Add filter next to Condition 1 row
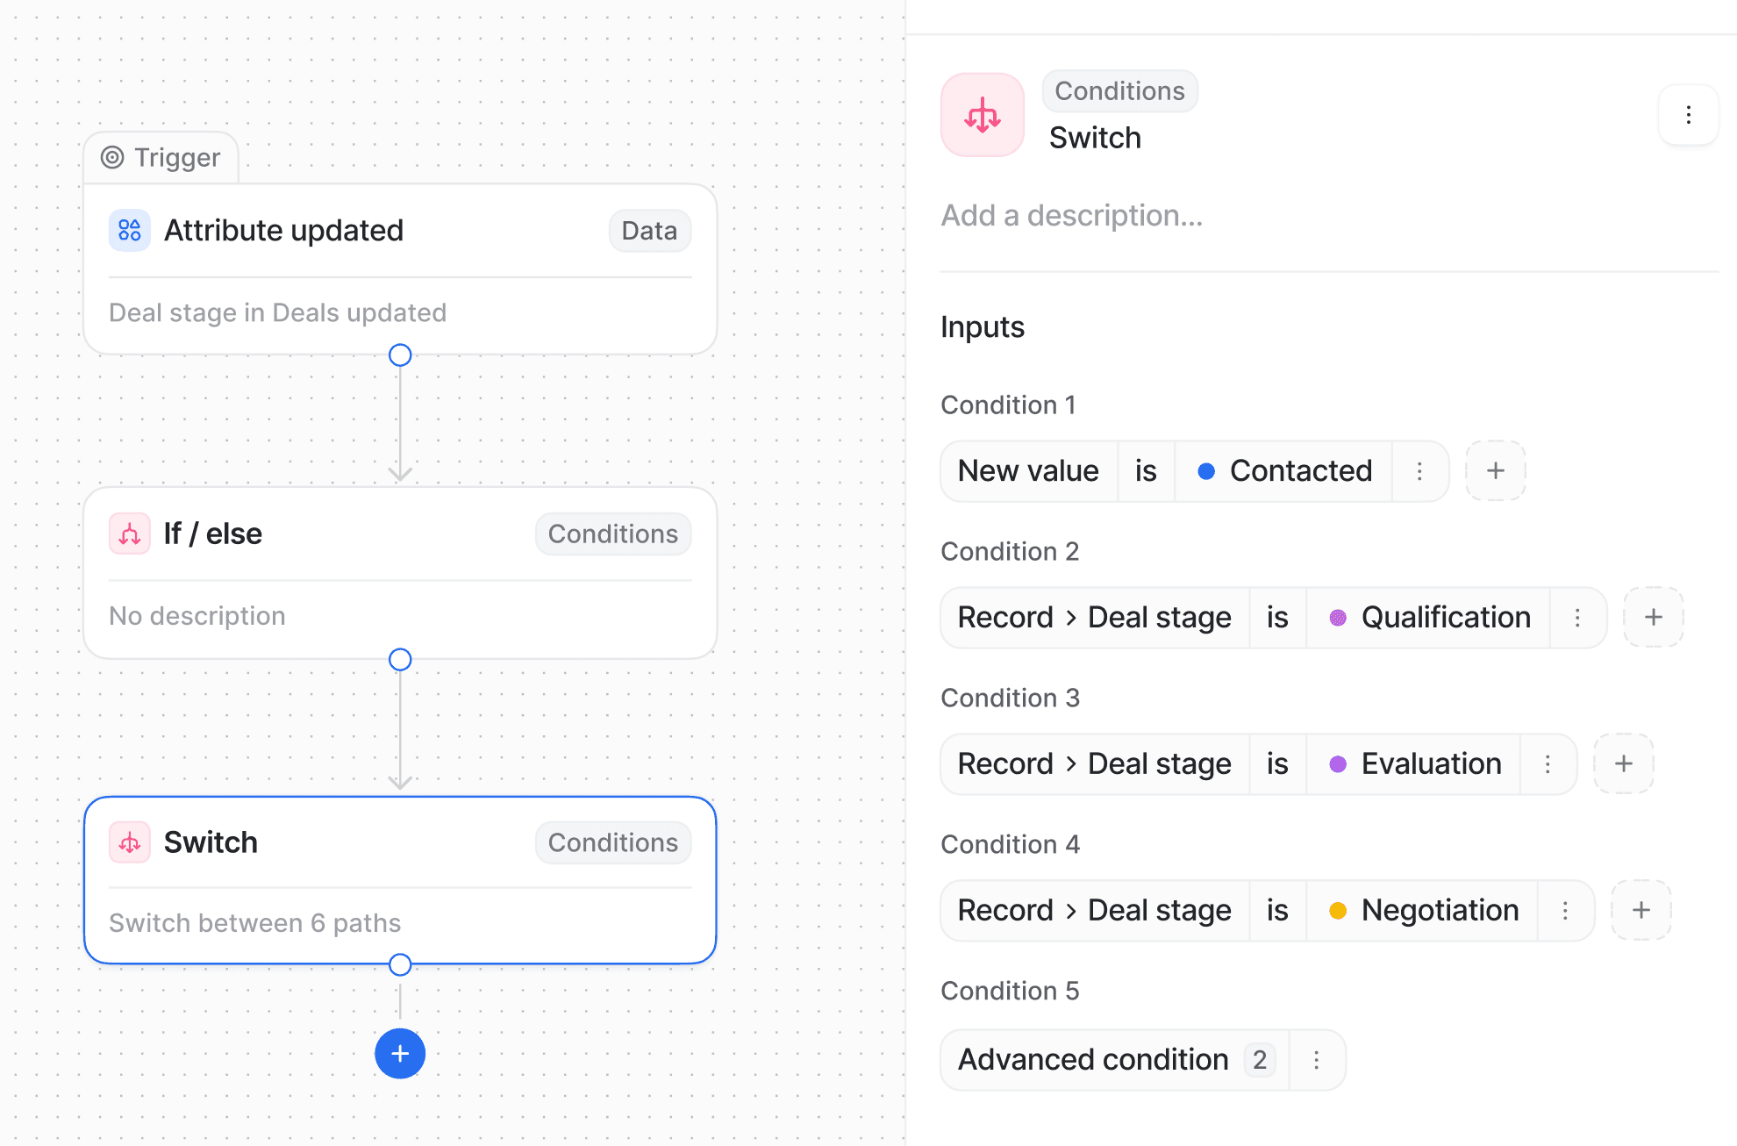This screenshot has width=1737, height=1146. 1496,471
